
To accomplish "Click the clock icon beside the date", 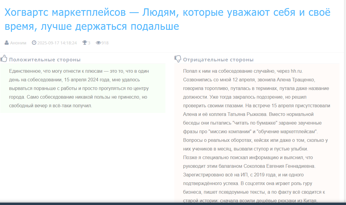I will coord(34,43).
